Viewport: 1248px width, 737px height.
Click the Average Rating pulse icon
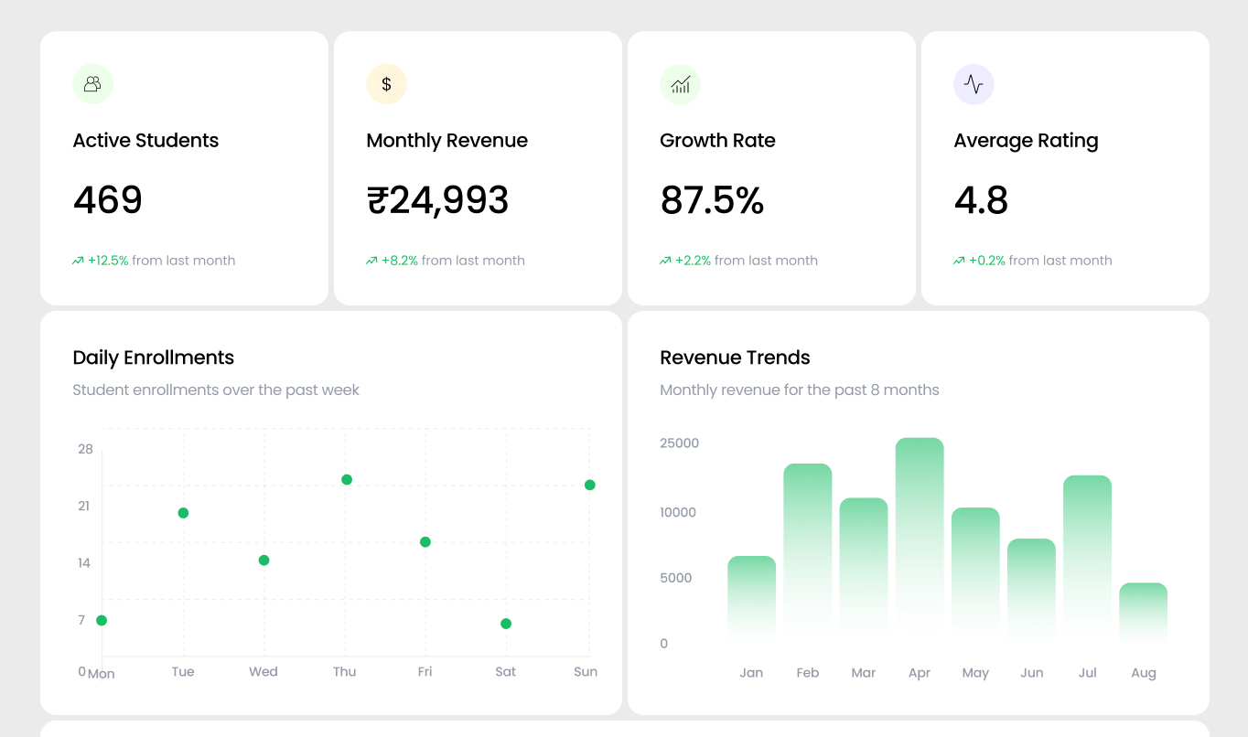974,83
